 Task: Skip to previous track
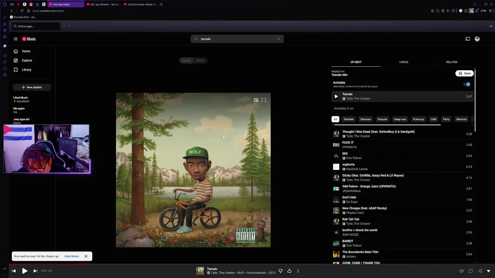[x=14, y=271]
